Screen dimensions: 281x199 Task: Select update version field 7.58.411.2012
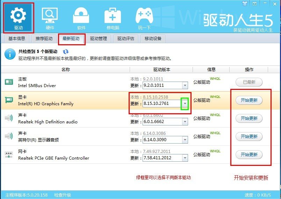(165, 158)
